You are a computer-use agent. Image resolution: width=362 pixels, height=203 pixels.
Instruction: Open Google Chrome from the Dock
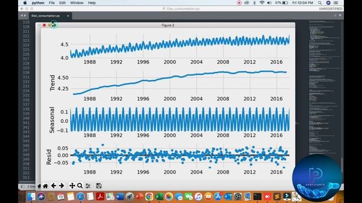pos(149,197)
